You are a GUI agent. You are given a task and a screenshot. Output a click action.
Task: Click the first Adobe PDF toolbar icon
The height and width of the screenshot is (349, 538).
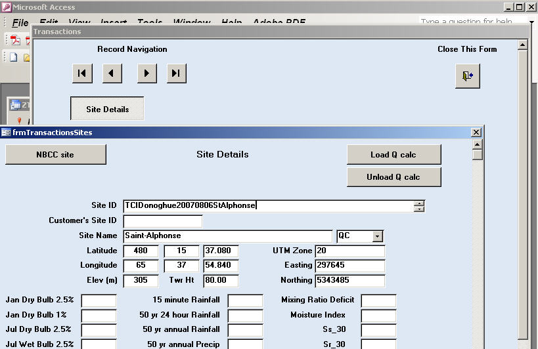pos(15,40)
